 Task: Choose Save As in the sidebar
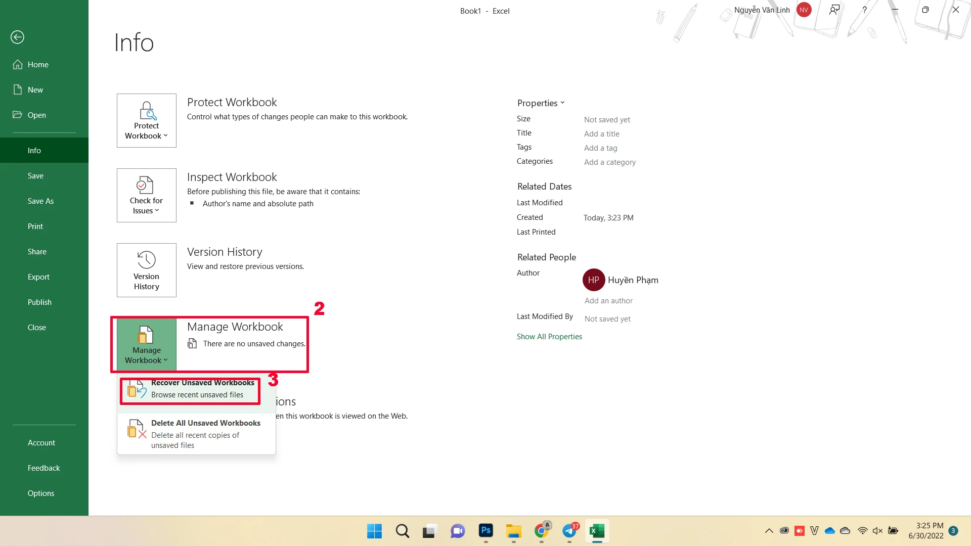tap(44, 201)
